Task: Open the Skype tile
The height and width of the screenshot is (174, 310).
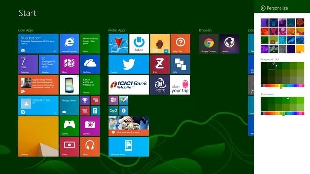Action: point(38,105)
